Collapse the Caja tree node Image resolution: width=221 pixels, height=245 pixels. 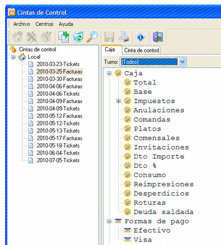[x=109, y=73]
